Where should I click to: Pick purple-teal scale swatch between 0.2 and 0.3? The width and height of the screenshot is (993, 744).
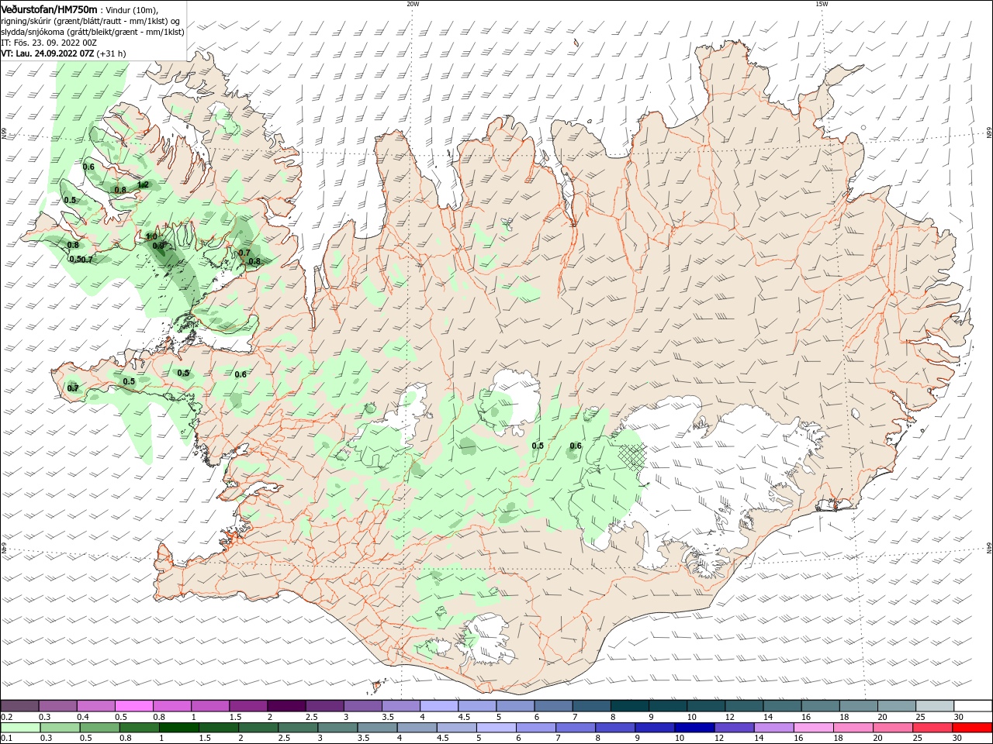(x=19, y=705)
